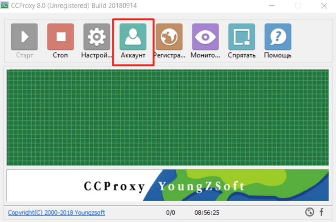Minimize the CCProxy window
This screenshot has height=222, width=336.
(272, 6)
